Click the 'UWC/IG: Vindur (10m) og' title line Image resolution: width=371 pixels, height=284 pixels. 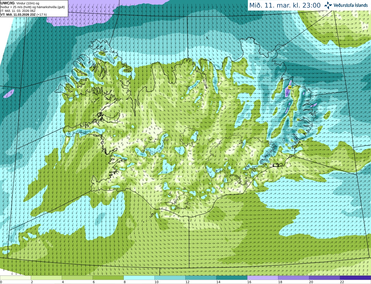(x=20, y=3)
